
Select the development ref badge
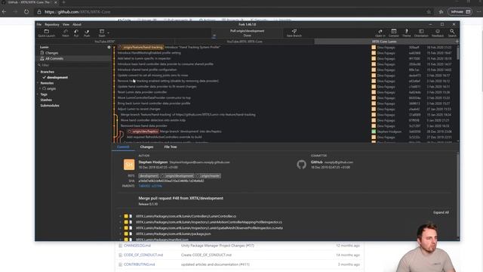(x=149, y=176)
